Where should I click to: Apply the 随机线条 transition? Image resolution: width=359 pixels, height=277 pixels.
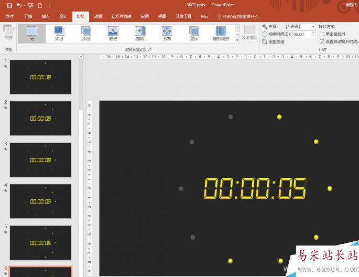tap(221, 34)
